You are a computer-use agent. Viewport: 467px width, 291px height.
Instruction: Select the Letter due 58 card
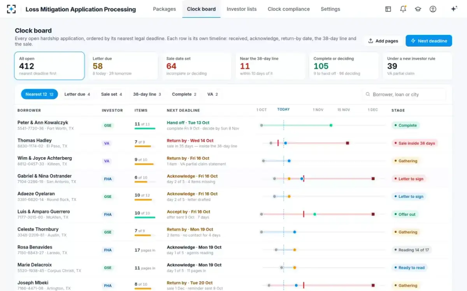(123, 66)
